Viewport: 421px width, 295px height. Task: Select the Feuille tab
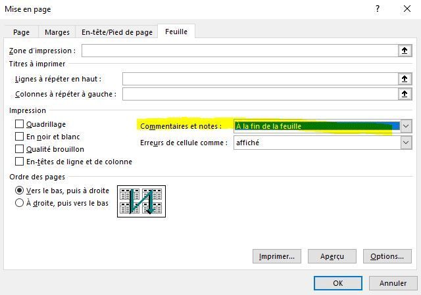coord(176,32)
